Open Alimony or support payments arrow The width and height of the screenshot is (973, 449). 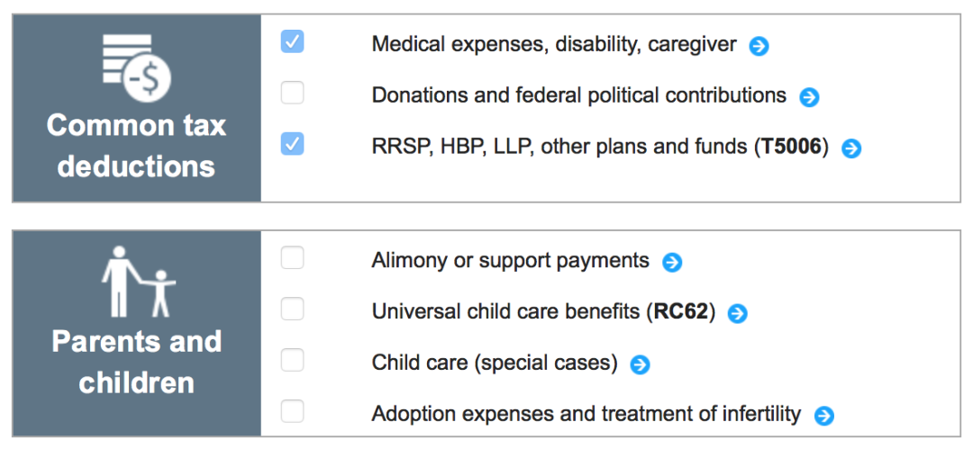[x=672, y=262]
